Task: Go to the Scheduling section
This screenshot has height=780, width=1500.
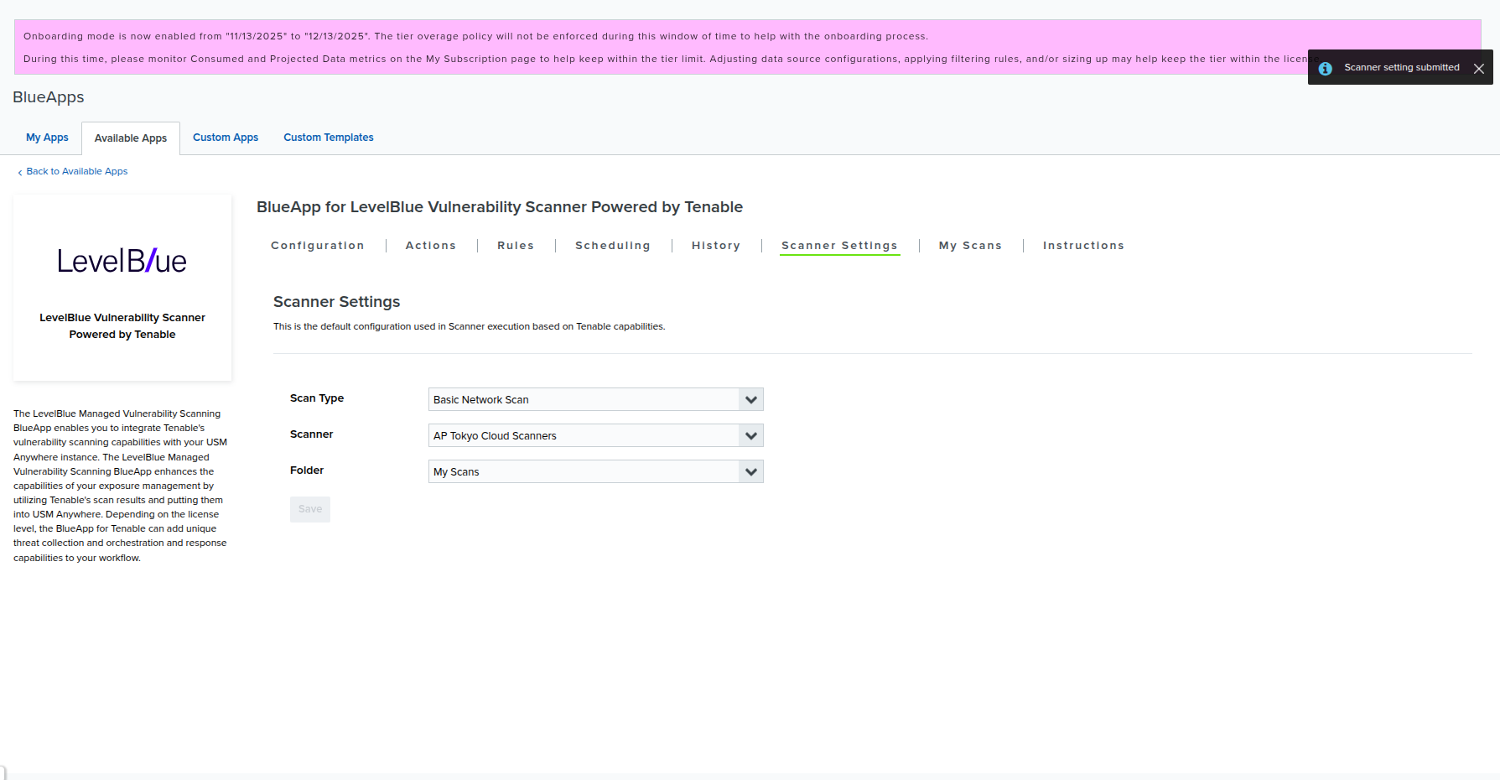Action: [613, 246]
